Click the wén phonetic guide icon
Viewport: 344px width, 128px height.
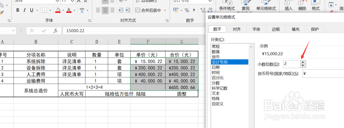click(82, 10)
